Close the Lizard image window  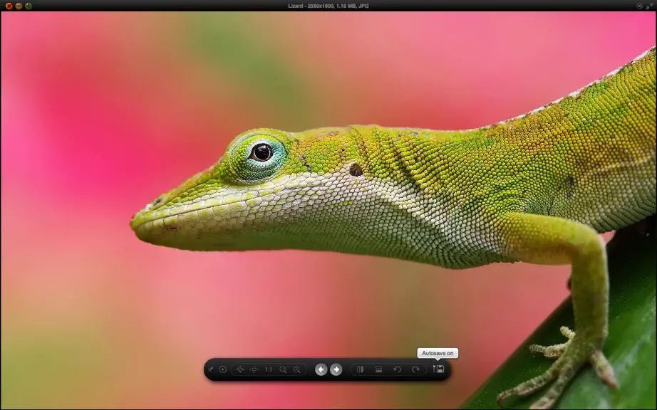pos(9,6)
